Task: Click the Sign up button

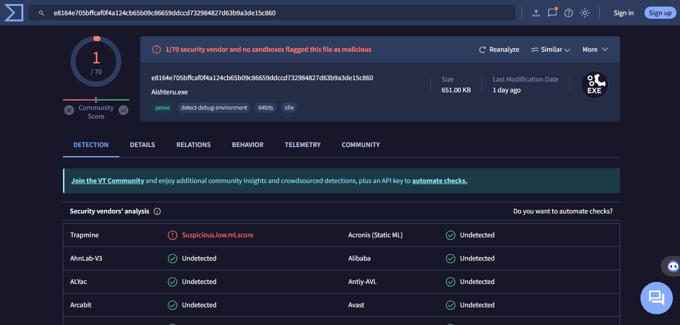Action: point(660,13)
